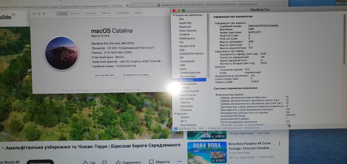This screenshot has width=347, height=164.
Task: Select Контролер in sidebar
Action: (x=187, y=98)
